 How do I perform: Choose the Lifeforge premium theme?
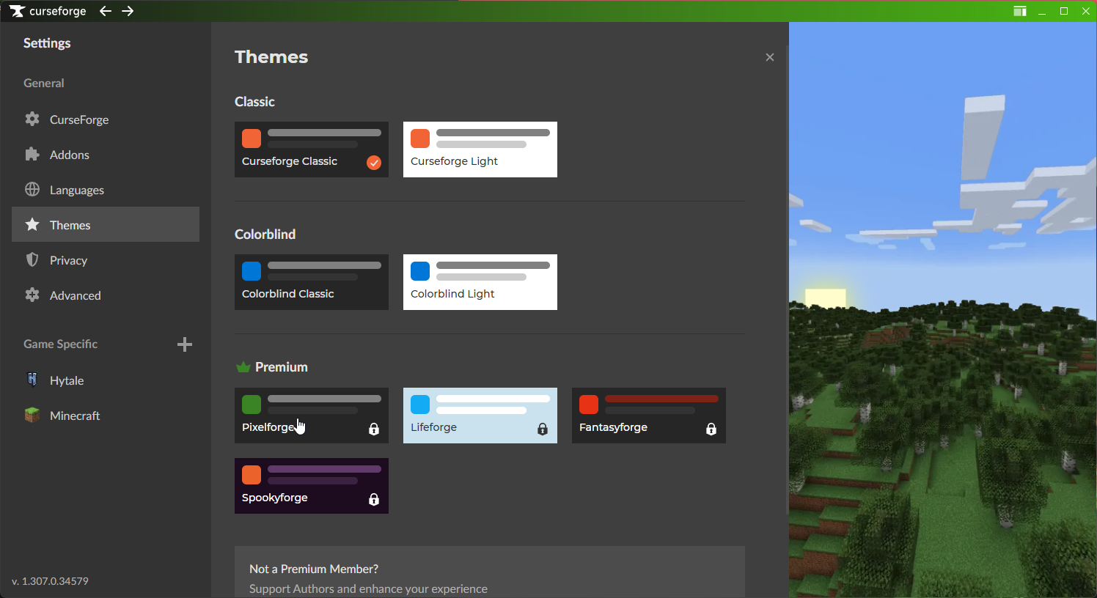[x=480, y=416]
